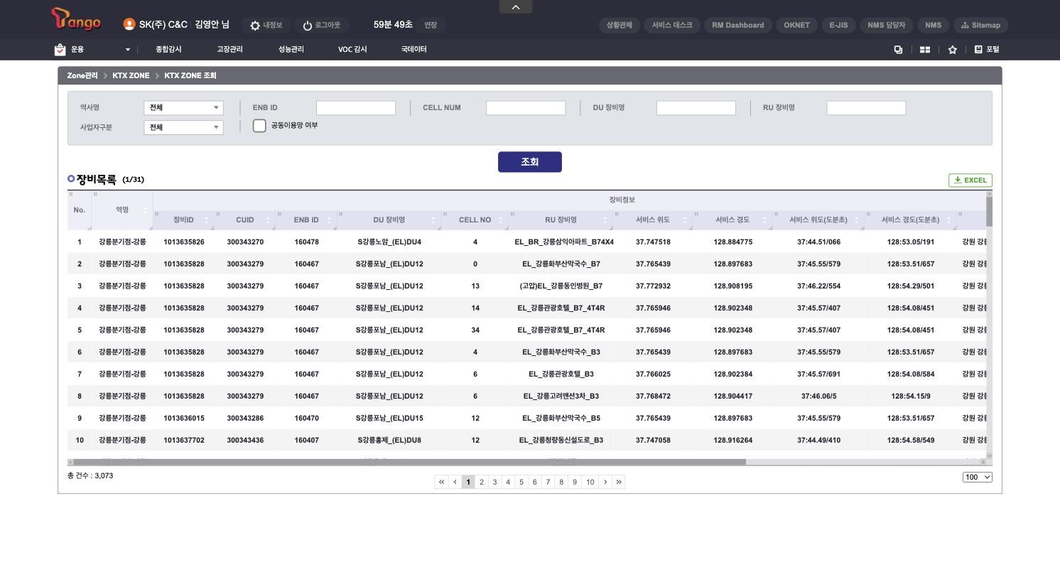The image size is (1060, 577).
Task: Sort by the CELL NO column arrows
Action: [x=500, y=220]
